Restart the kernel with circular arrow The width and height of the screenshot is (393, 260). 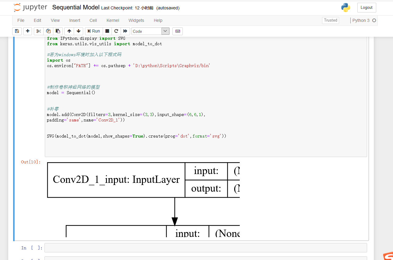click(x=116, y=31)
